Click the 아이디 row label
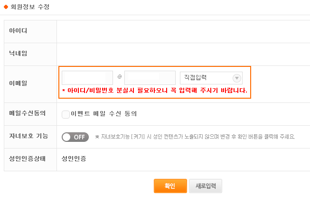 tap(18, 31)
